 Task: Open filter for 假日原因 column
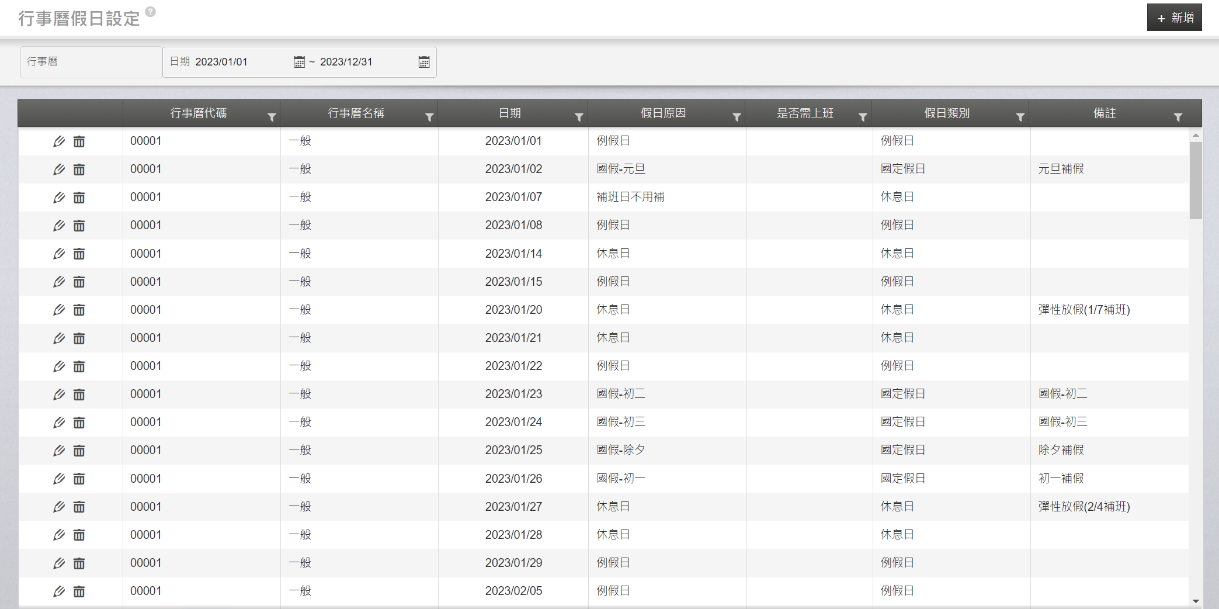[737, 117]
